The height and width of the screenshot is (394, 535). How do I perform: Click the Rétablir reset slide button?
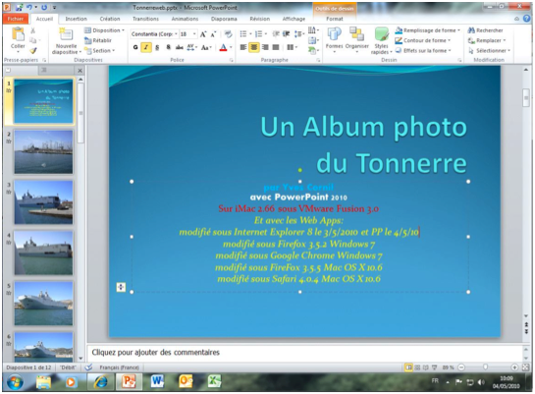click(x=98, y=40)
